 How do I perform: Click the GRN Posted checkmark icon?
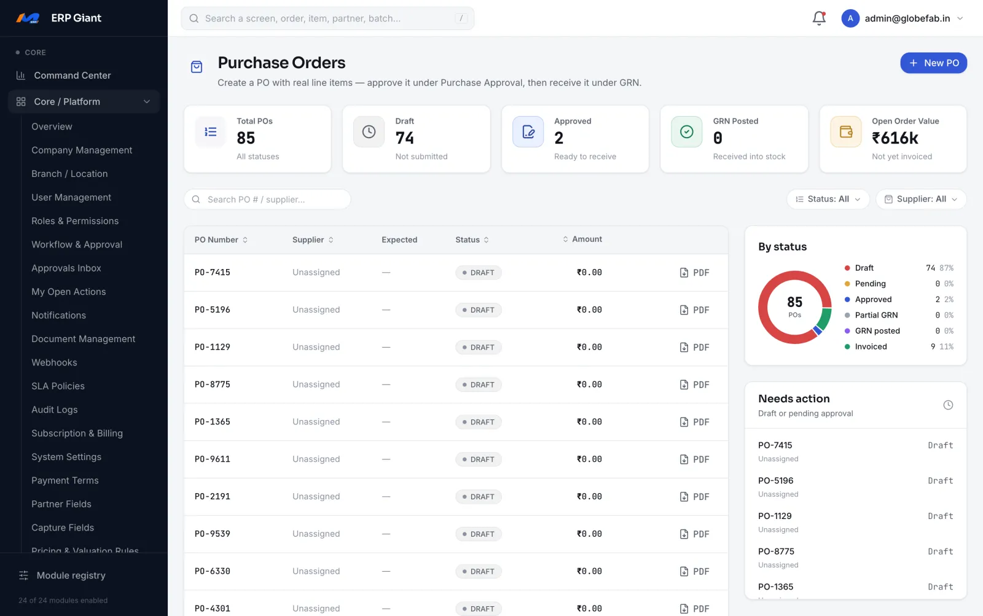coord(687,132)
